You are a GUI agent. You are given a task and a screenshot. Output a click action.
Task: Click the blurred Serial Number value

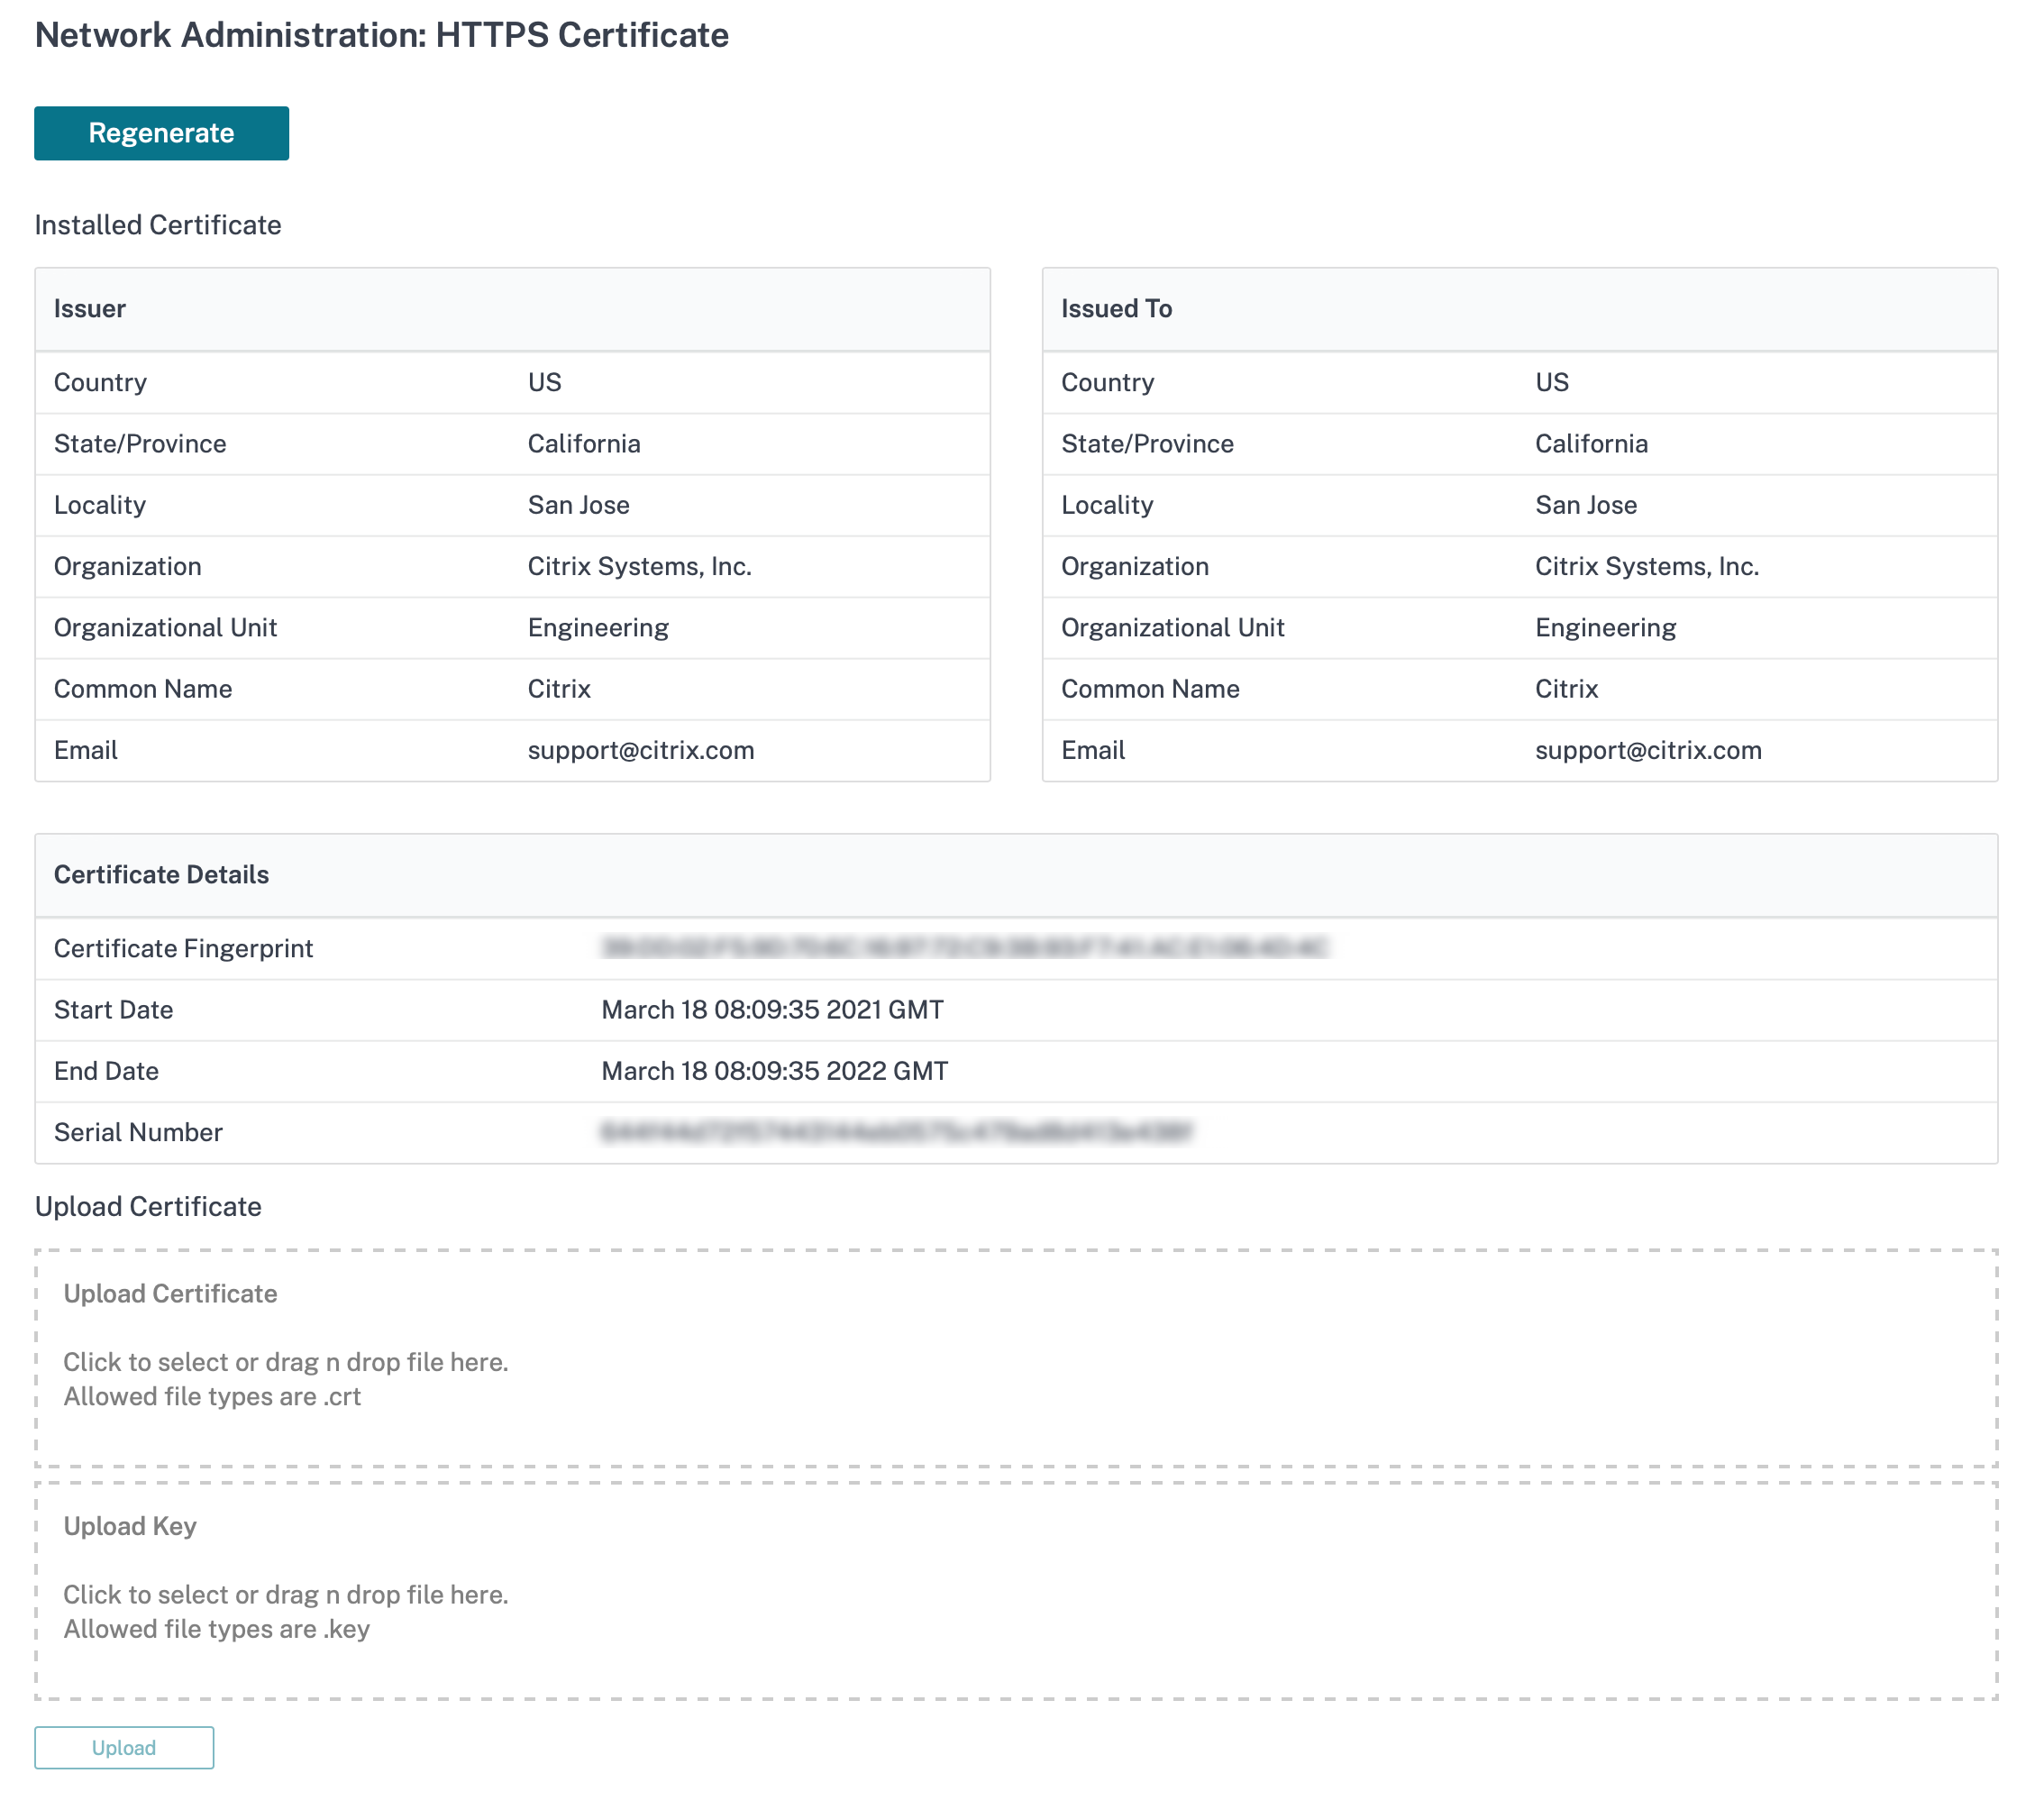tap(896, 1131)
